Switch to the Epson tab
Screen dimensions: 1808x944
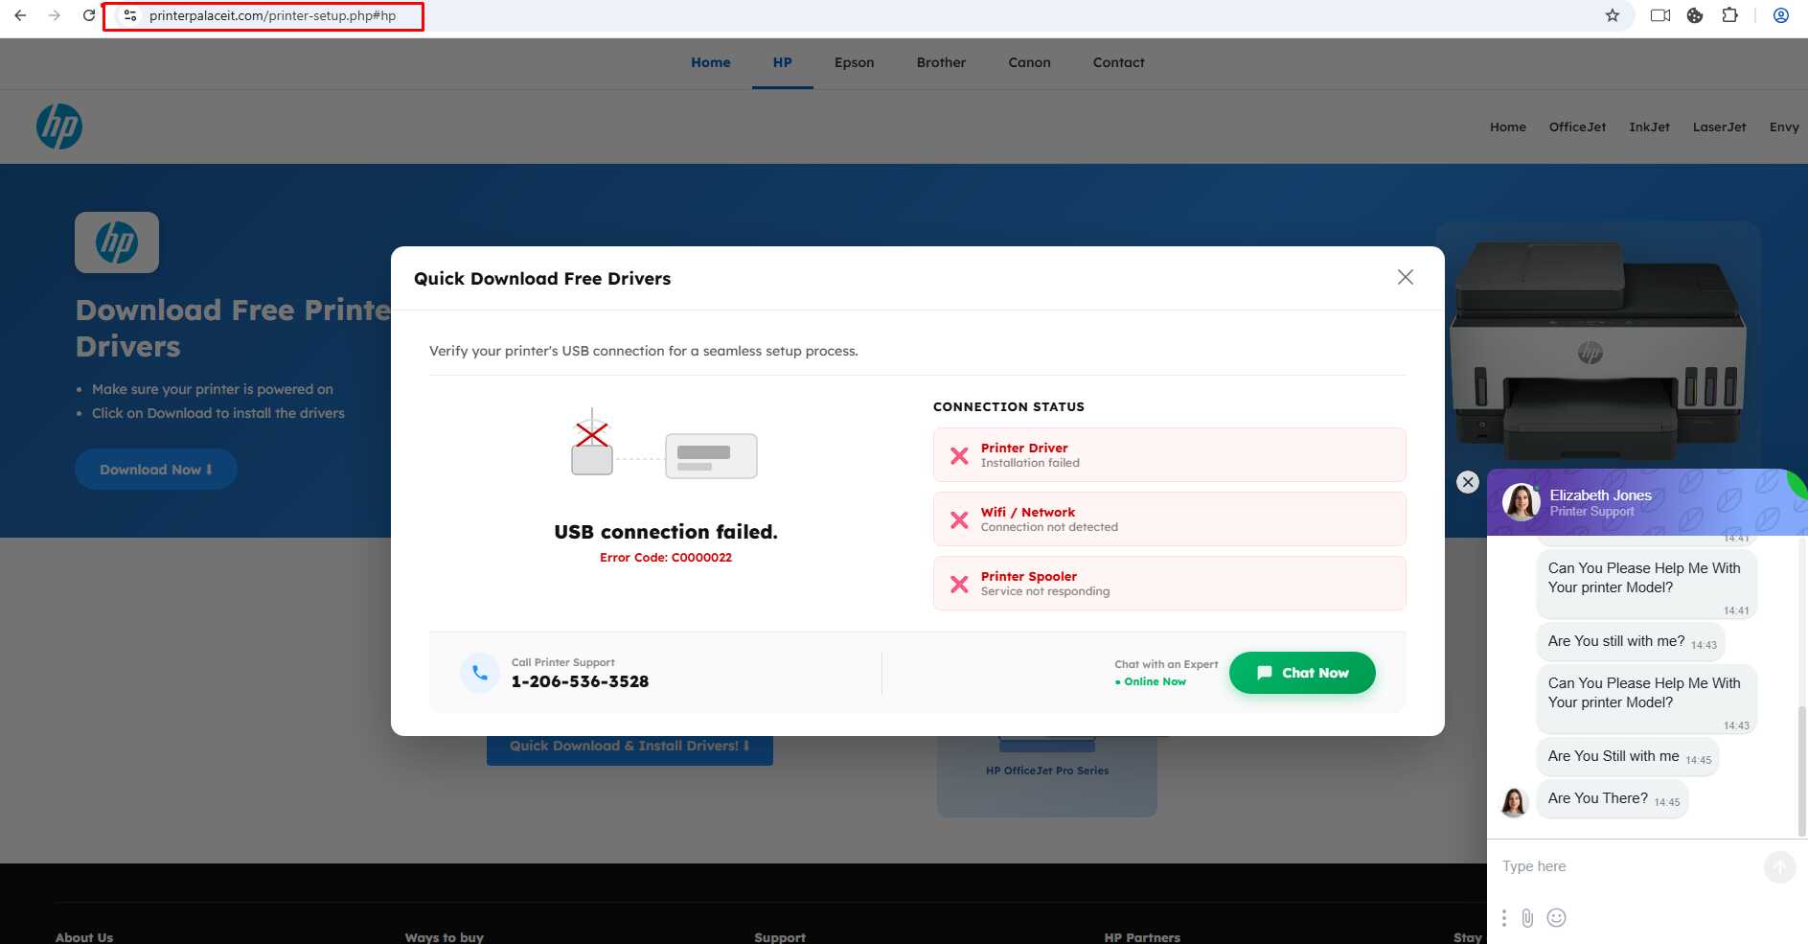pyautogui.click(x=855, y=62)
